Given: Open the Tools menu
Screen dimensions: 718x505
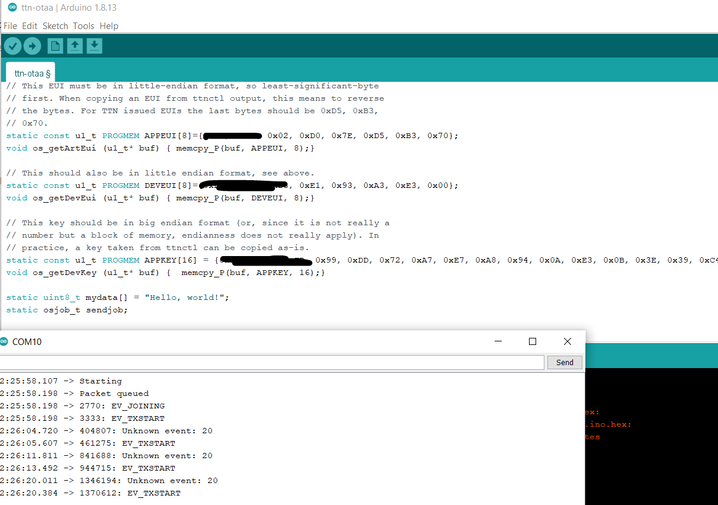Looking at the screenshot, I should [x=84, y=26].
